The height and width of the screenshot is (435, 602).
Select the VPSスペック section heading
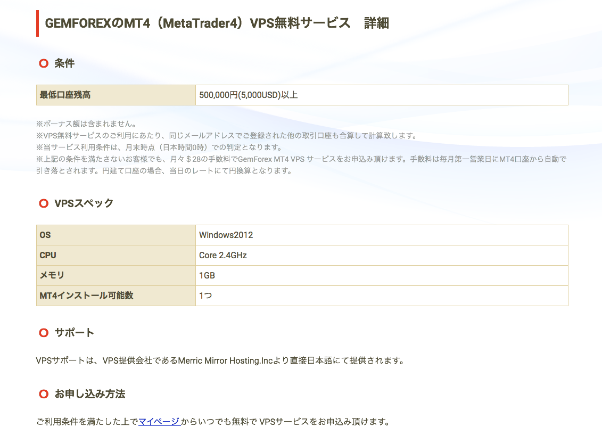tap(84, 203)
